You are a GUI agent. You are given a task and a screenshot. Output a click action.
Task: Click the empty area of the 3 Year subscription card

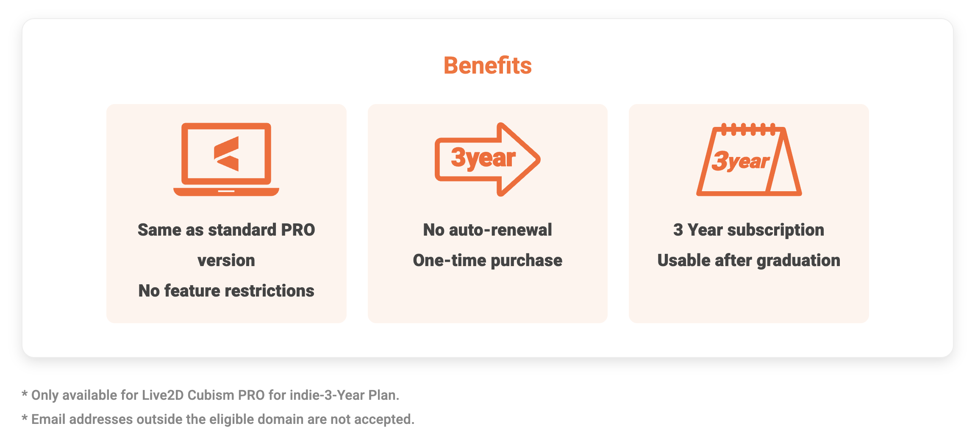749,296
